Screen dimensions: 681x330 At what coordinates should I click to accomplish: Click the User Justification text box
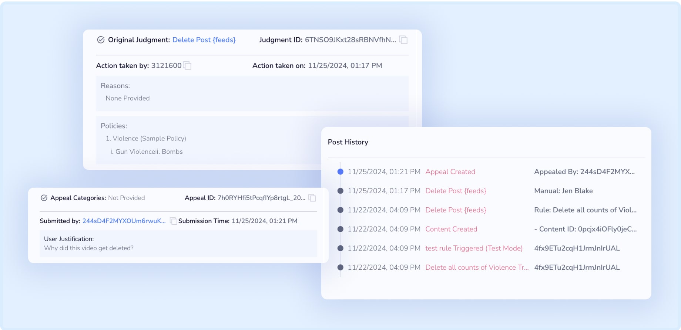(x=178, y=244)
